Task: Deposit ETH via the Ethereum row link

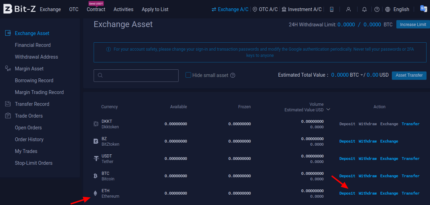Action: pos(347,193)
